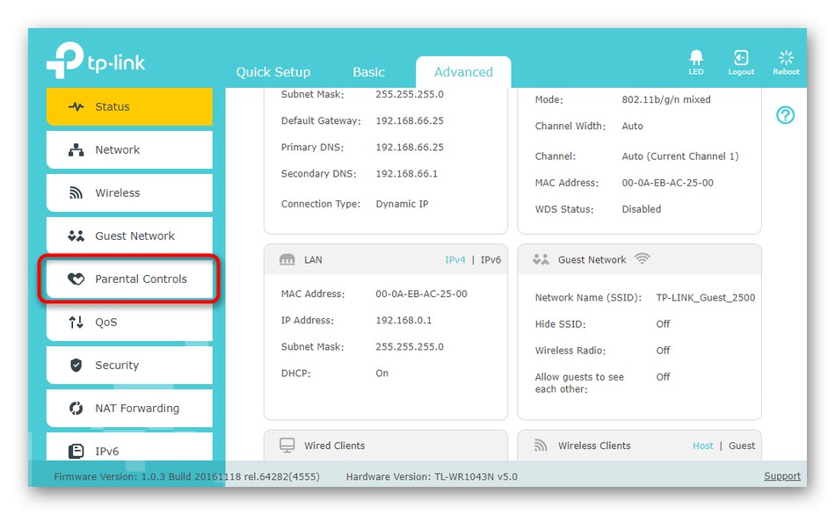The height and width of the screenshot is (515, 835).
Task: Click the IPv6 document icon
Action: [x=76, y=451]
